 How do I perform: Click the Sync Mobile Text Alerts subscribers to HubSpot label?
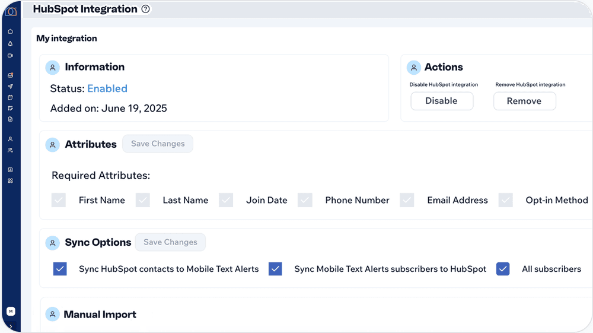(x=390, y=269)
